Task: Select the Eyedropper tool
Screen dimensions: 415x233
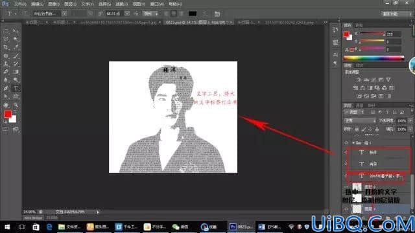Action: pos(16,47)
